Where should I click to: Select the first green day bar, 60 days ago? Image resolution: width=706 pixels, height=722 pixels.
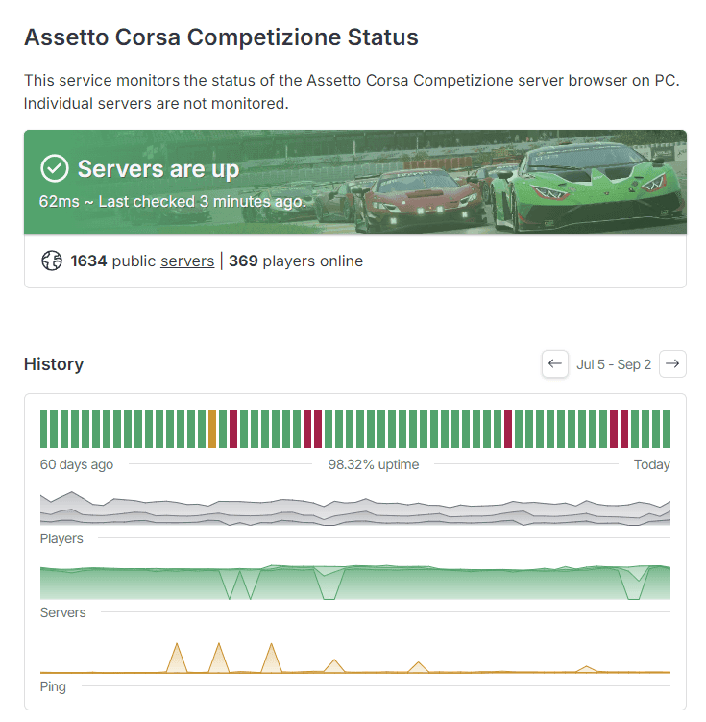pyautogui.click(x=43, y=428)
